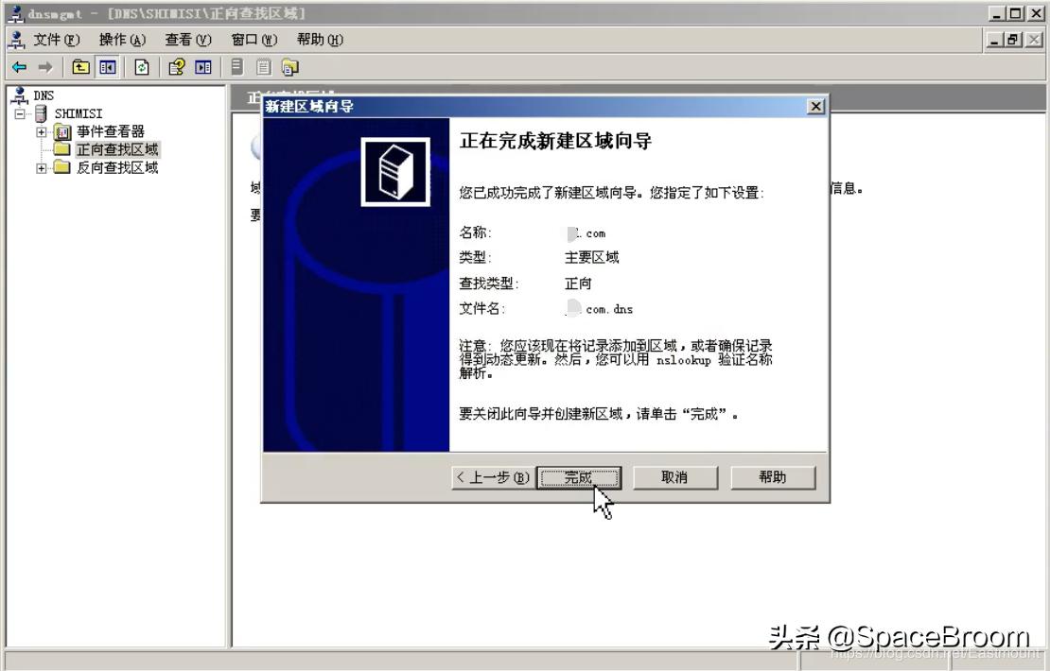Click the 事件查看器 event viewer icon
The width and height of the screenshot is (1050, 671).
tap(62, 130)
